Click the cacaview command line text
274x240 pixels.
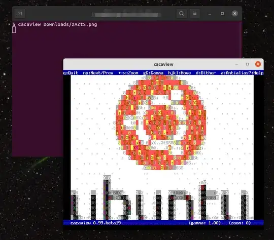pyautogui.click(x=57, y=24)
